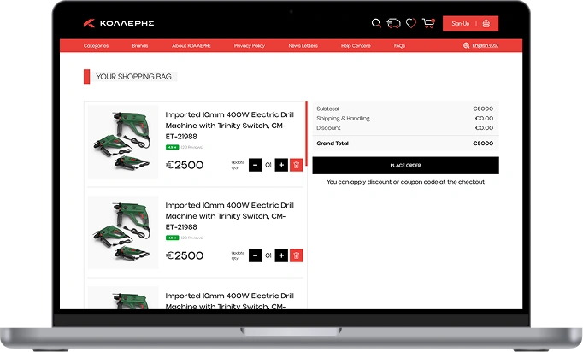
Task: Click the first item's green rating badge
Action: click(172, 147)
